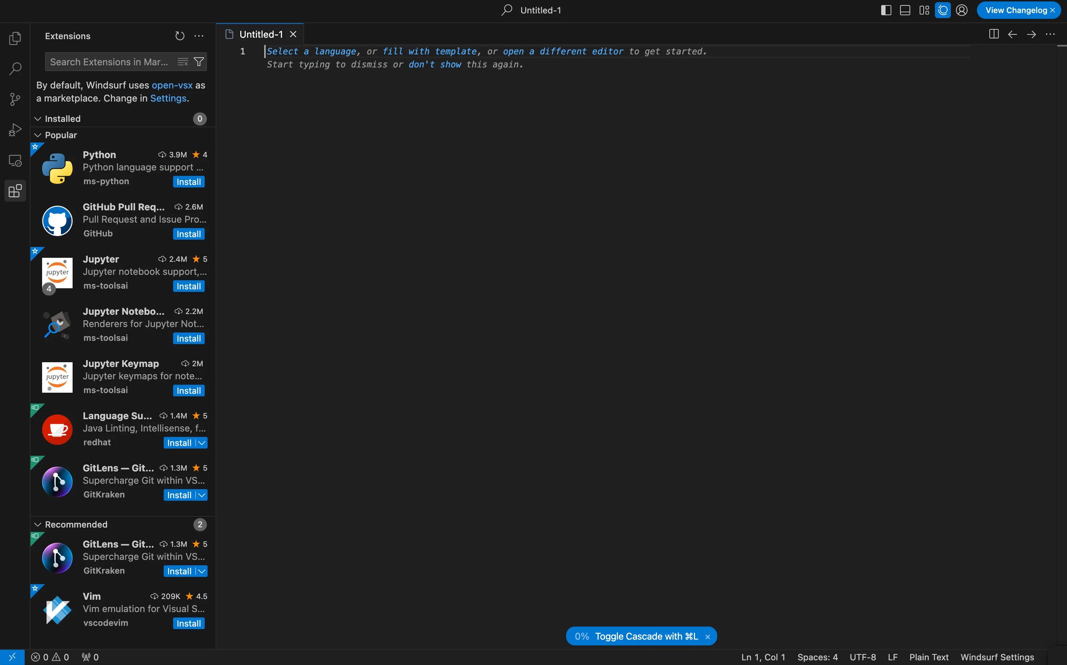Open install dropdown arrow for Language Support Java
The image size is (1067, 665).
coord(201,443)
